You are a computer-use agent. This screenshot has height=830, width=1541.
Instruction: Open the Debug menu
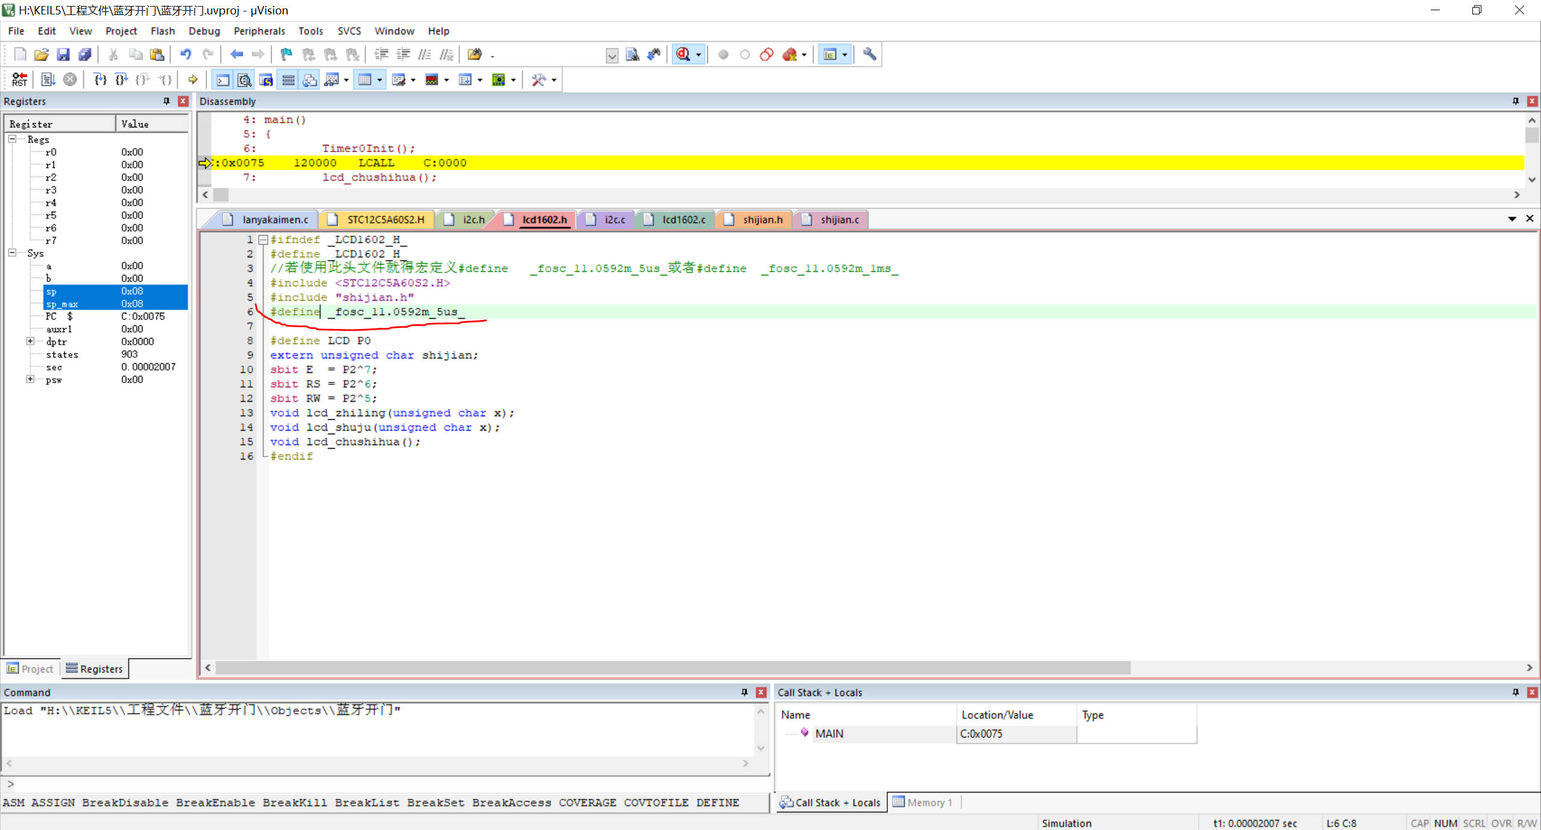[x=204, y=31]
